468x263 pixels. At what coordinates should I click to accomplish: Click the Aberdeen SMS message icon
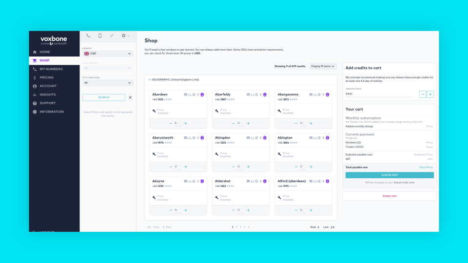click(x=186, y=94)
